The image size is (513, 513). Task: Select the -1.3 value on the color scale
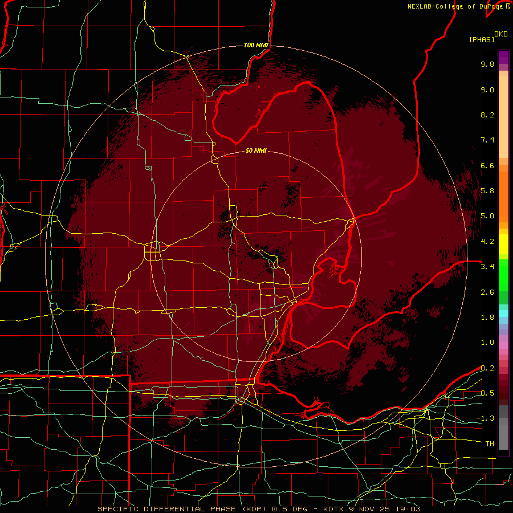click(485, 418)
